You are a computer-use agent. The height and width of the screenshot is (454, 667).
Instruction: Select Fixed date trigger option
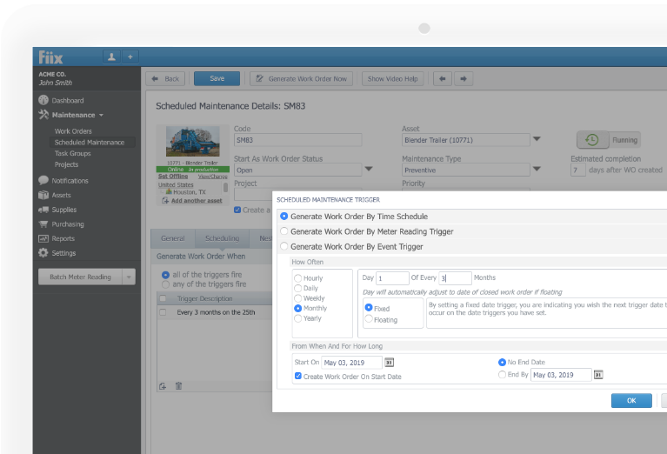click(x=369, y=308)
